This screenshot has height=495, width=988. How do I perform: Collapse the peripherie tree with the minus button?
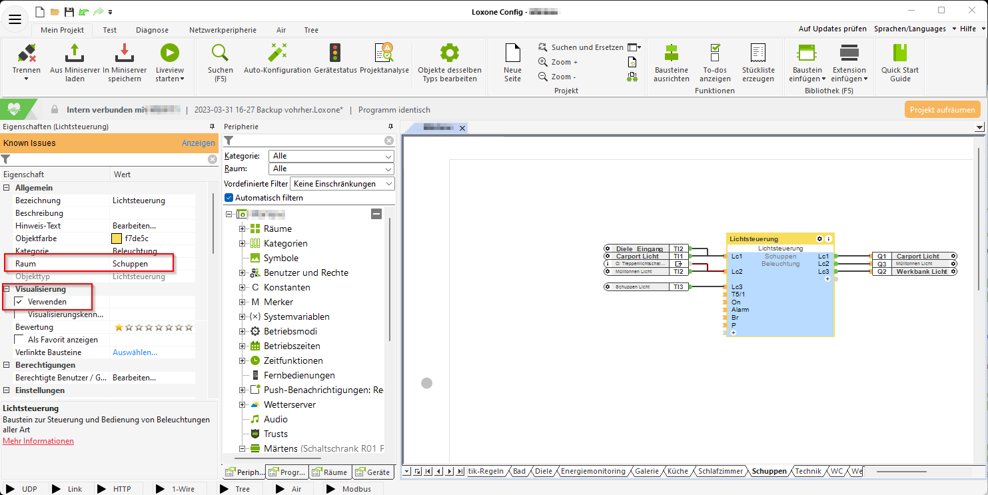pyautogui.click(x=376, y=214)
